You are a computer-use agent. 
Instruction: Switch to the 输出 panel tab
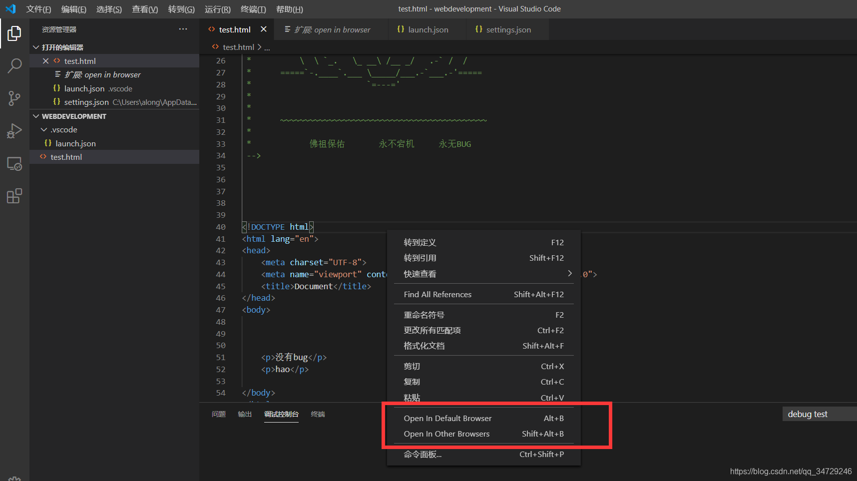coord(244,414)
